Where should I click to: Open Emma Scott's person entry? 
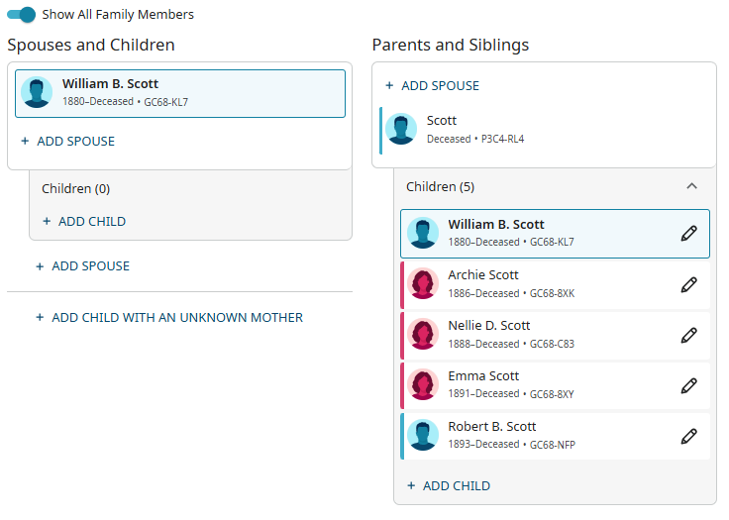point(483,376)
